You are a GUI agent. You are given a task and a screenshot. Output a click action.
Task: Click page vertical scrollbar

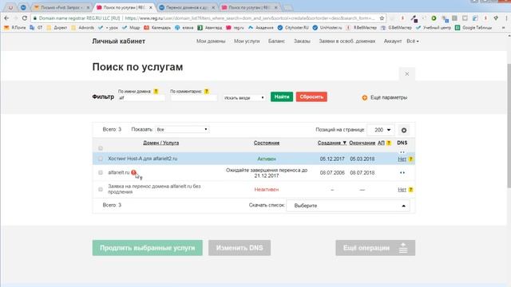click(509, 126)
